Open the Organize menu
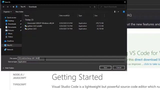The height and width of the screenshot is (90, 160). 7,12
